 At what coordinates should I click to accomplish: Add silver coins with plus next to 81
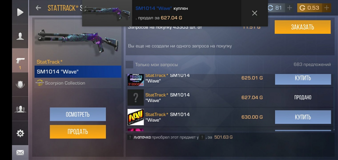(x=290, y=8)
